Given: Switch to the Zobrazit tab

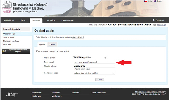Looking at the screenshot, I should point(52,44).
